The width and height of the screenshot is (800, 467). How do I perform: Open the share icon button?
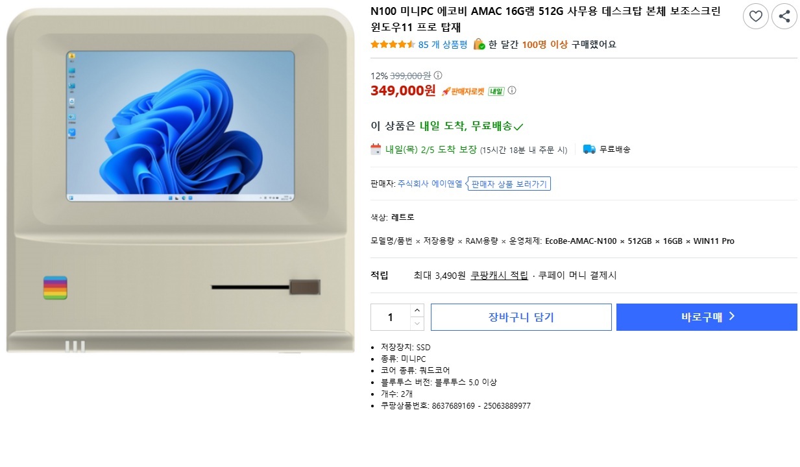pyautogui.click(x=784, y=16)
